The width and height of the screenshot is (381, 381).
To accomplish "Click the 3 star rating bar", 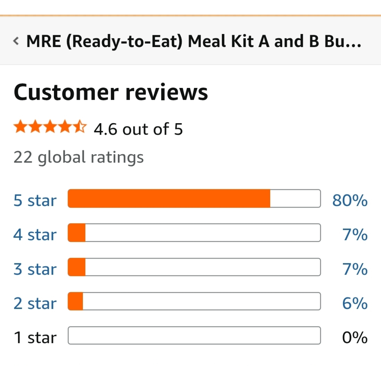I will tap(194, 267).
